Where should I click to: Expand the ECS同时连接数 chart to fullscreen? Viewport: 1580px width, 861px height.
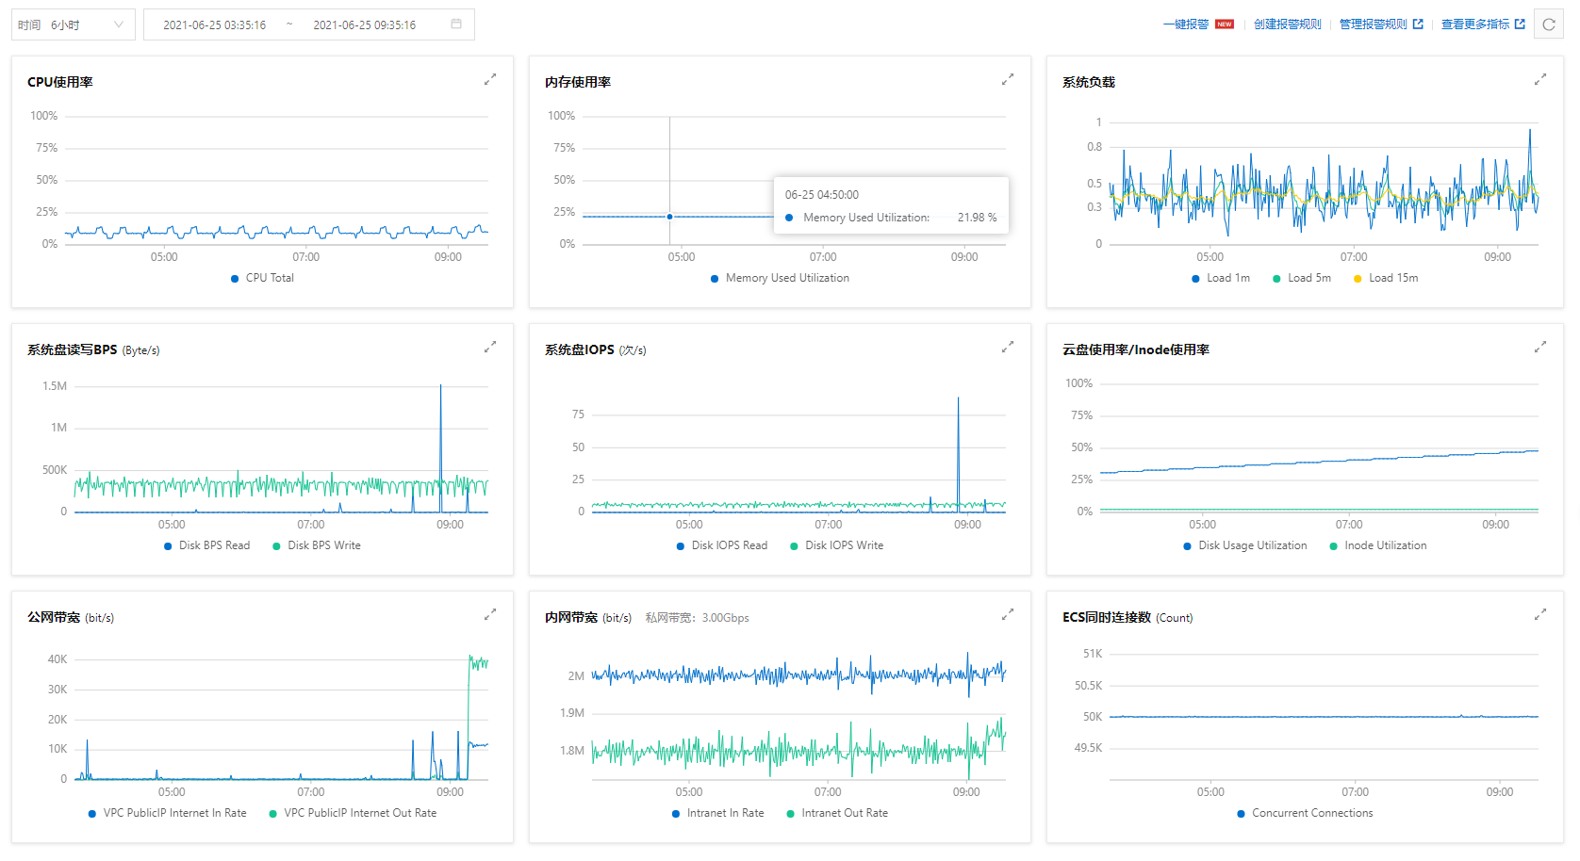tap(1540, 615)
